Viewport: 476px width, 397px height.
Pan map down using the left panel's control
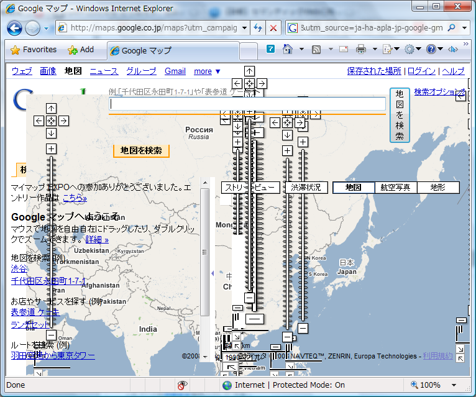(52, 133)
